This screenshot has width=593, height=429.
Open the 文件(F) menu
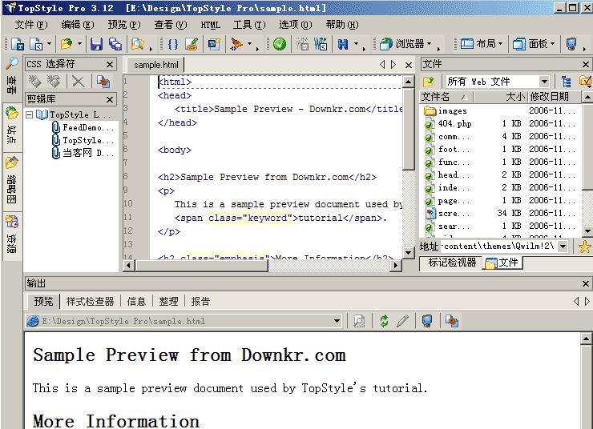click(31, 25)
